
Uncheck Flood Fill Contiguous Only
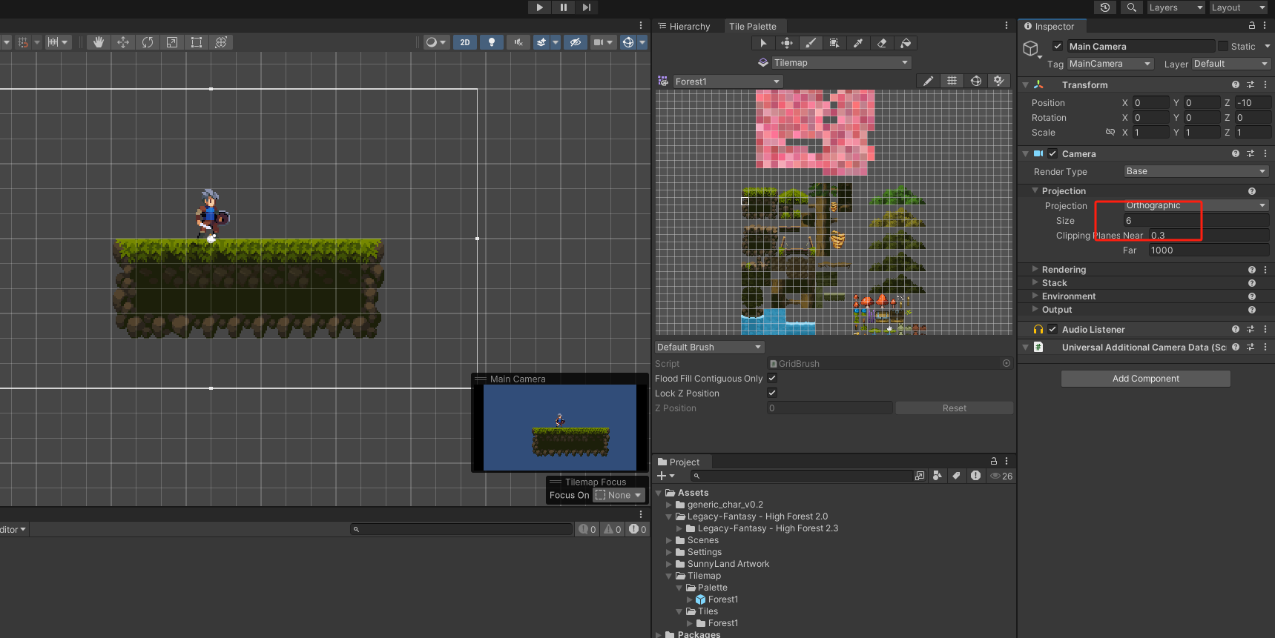pyautogui.click(x=772, y=378)
